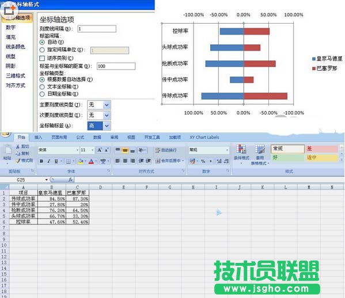
Task: Open 三维格式 in the dialog sidebar
Action: click(16, 76)
